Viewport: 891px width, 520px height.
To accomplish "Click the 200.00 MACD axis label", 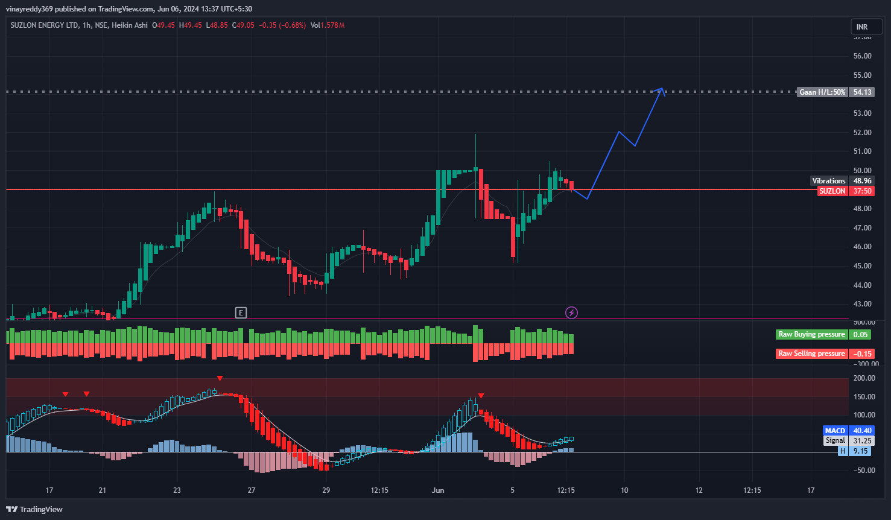I will (x=864, y=378).
